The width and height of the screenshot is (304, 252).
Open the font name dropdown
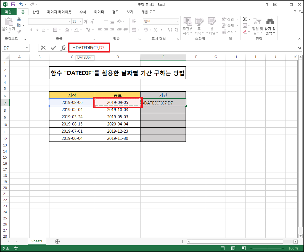pyautogui.click(x=69, y=21)
